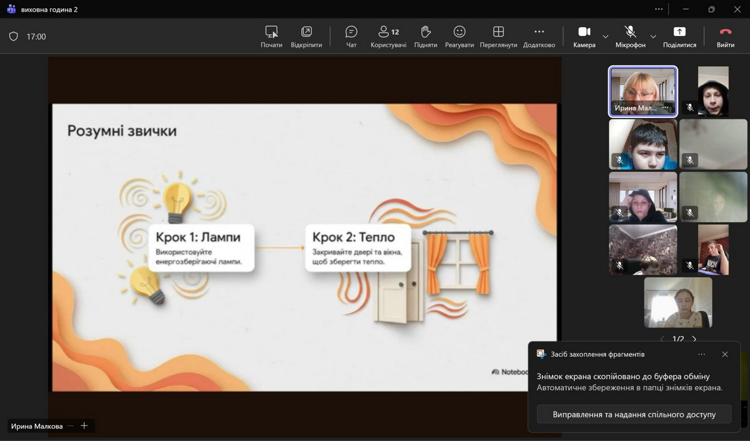750x441 pixels.
Task: Click Виправлення та надання спільного доступу
Action: click(x=634, y=414)
